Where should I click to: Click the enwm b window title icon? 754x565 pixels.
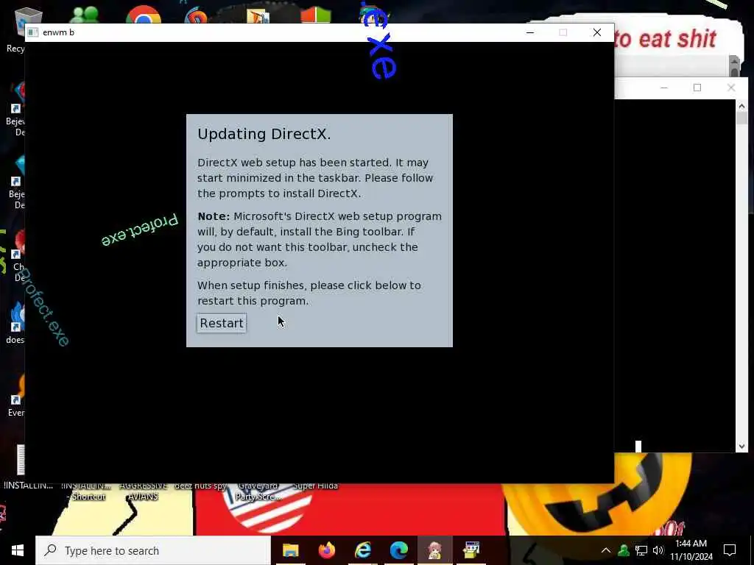tap(32, 32)
